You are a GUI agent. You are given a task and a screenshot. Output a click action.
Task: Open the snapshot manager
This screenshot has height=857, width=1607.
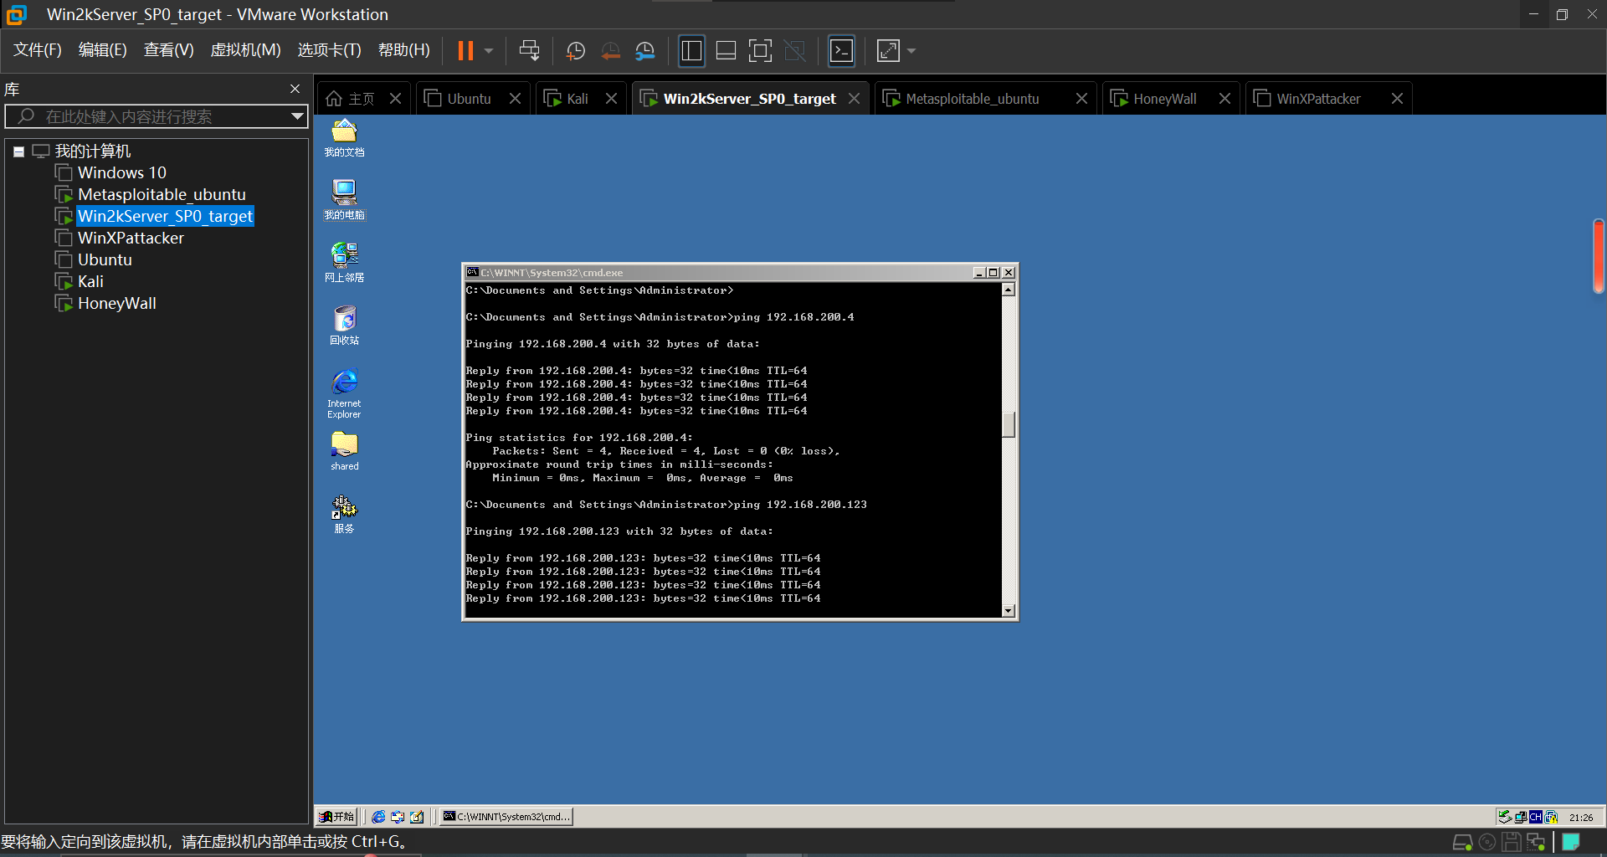coord(645,51)
